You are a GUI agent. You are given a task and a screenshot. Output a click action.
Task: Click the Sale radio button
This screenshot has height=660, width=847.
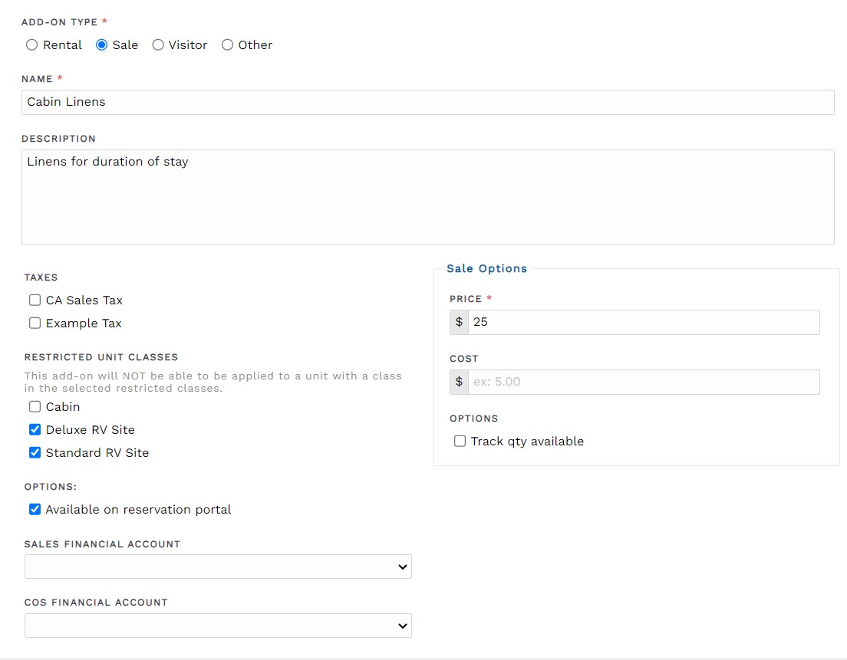101,45
